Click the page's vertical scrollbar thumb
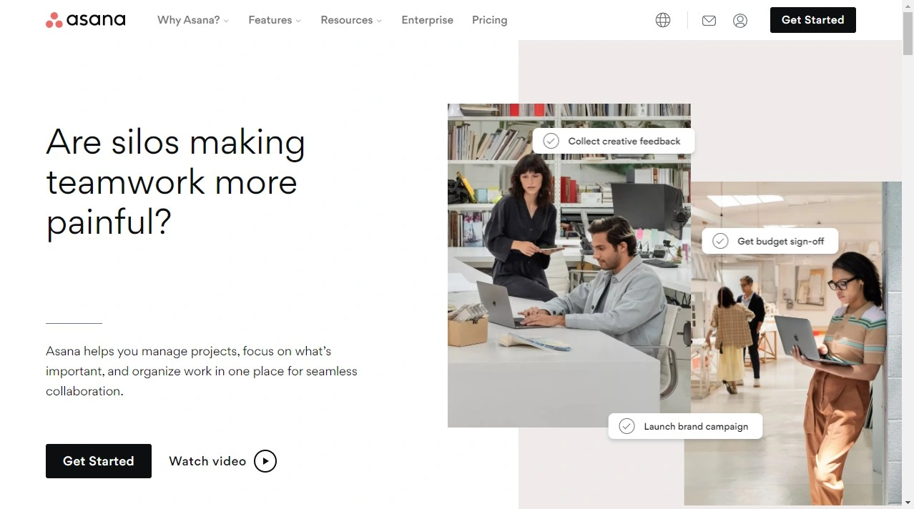 click(908, 32)
